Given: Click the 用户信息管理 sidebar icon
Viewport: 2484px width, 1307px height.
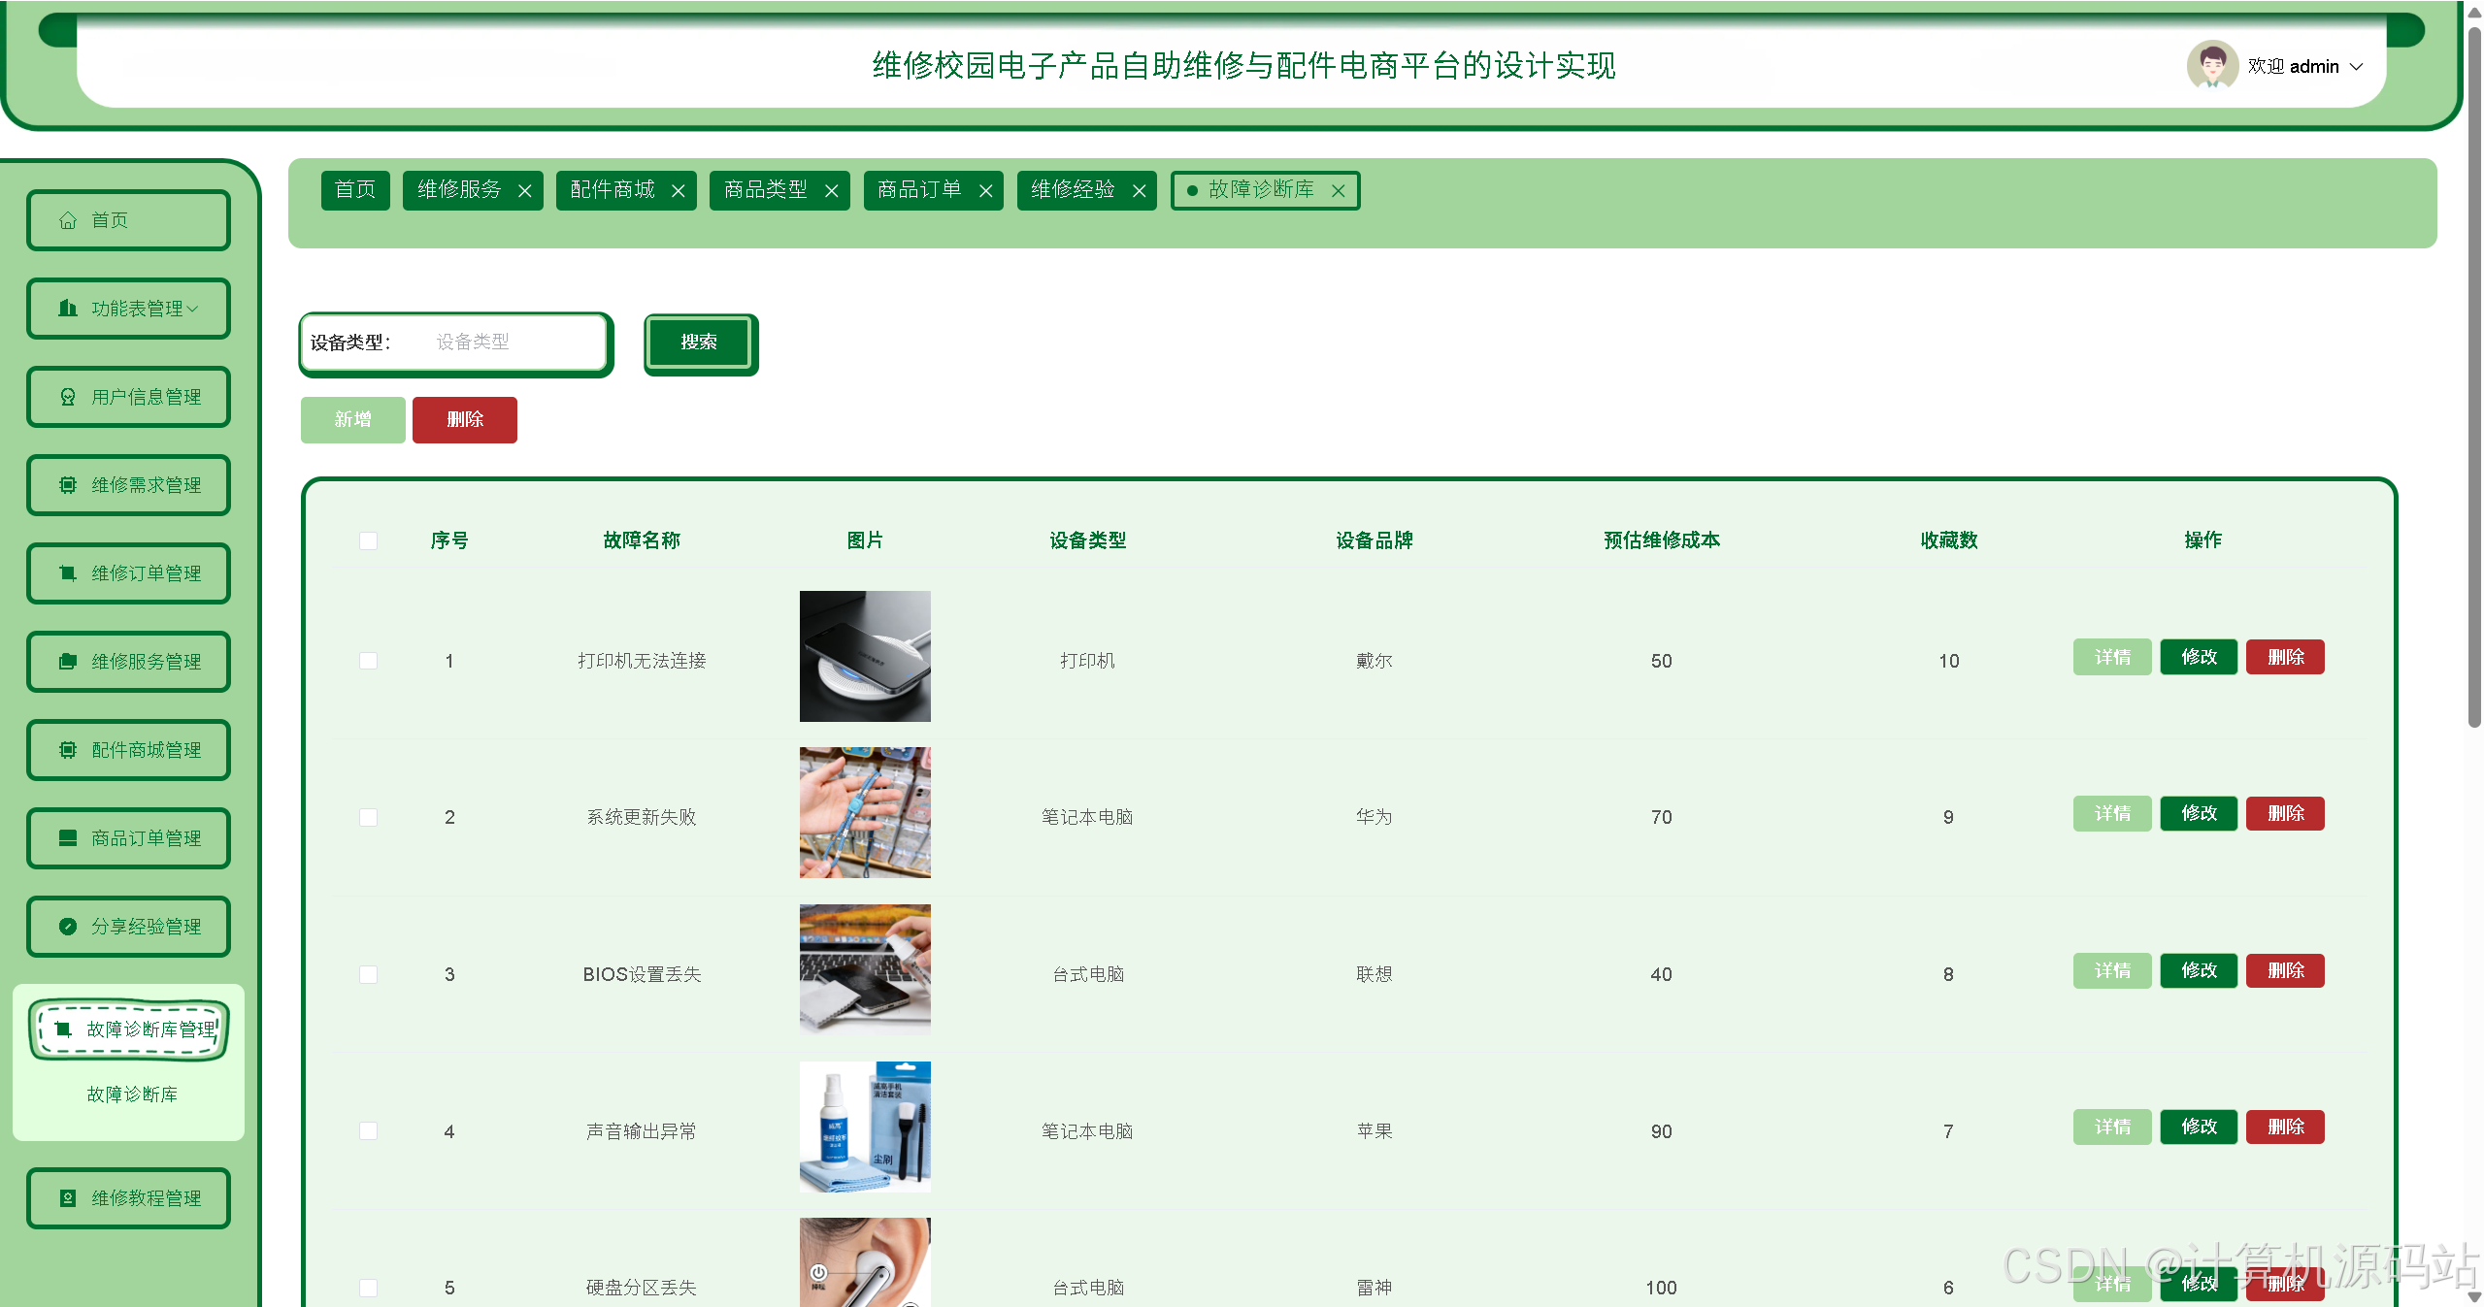Looking at the screenshot, I should (68, 397).
